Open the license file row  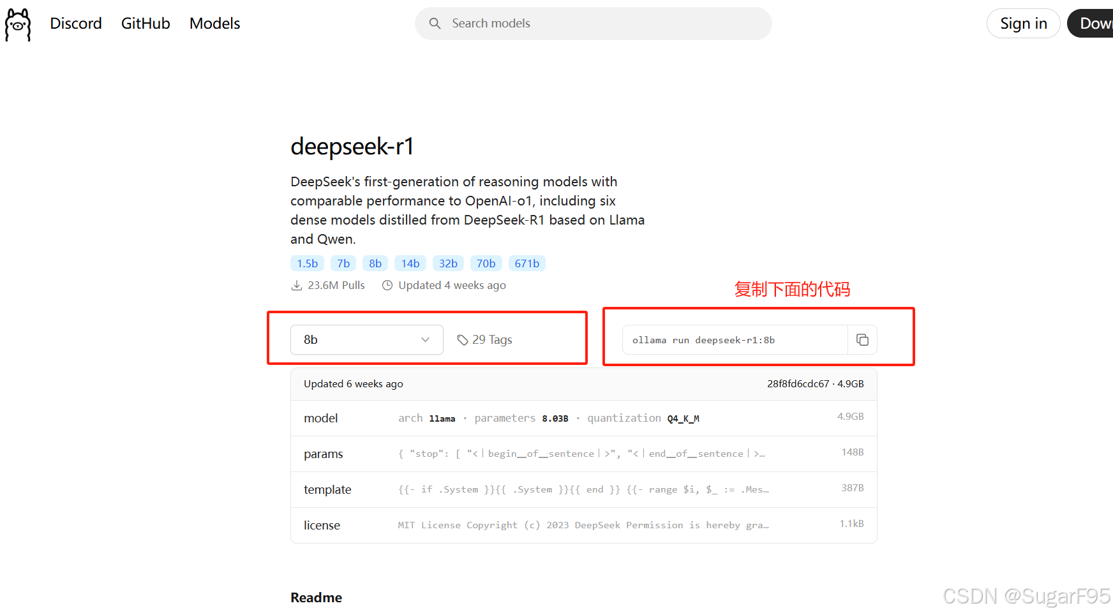click(584, 526)
